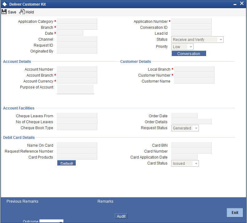
Task: Click the Request ID input field
Action: point(77,45)
